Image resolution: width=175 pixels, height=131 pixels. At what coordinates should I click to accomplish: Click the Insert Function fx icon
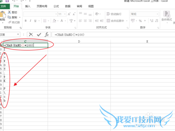[47, 35]
